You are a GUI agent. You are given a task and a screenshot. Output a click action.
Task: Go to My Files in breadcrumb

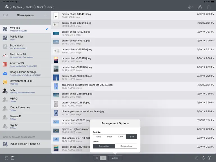pos(17,7)
